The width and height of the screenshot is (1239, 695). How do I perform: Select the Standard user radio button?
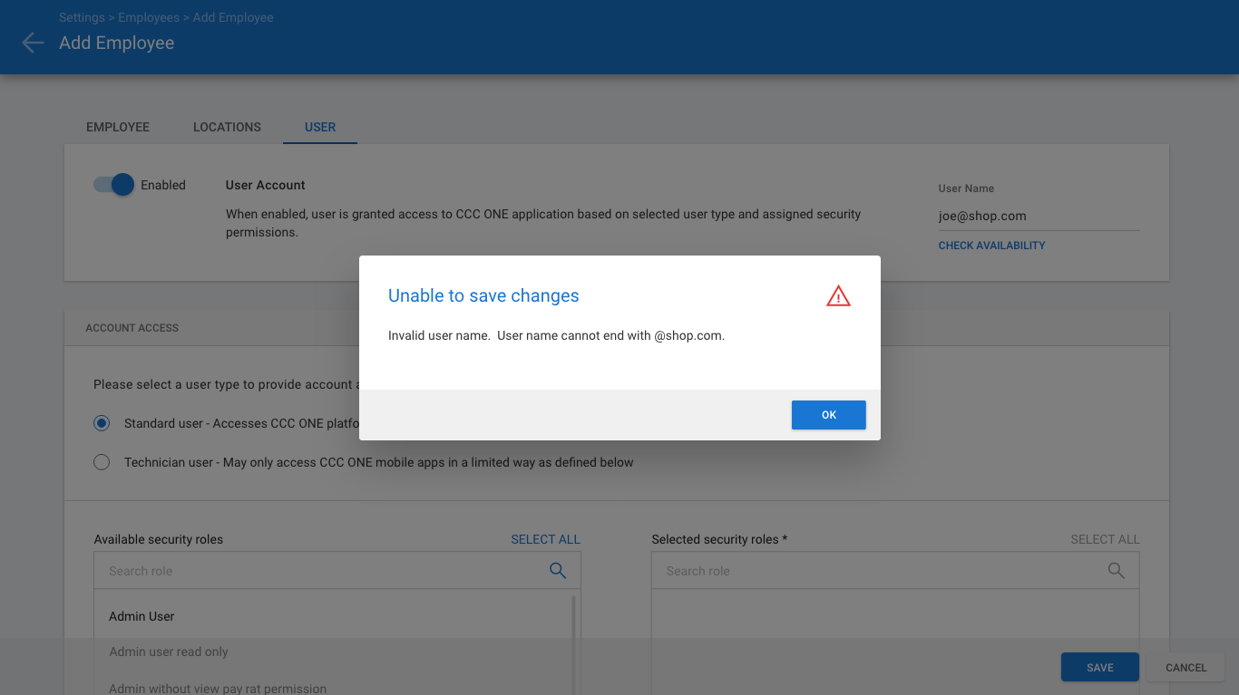102,423
